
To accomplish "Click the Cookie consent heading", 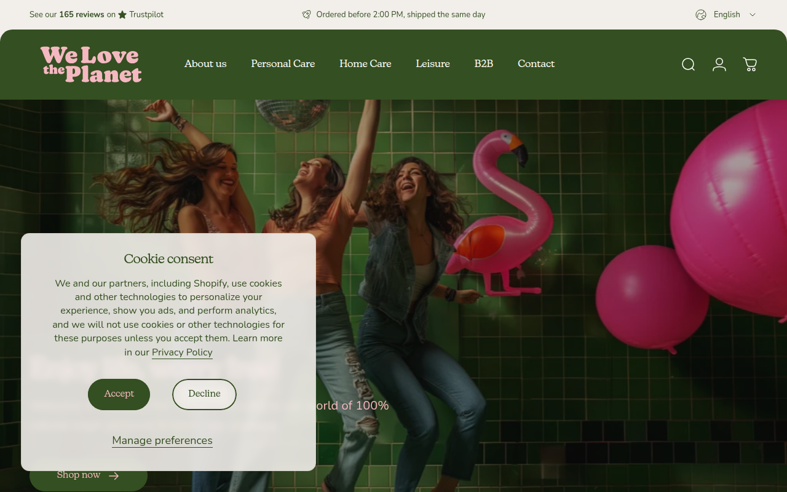I will point(168,259).
